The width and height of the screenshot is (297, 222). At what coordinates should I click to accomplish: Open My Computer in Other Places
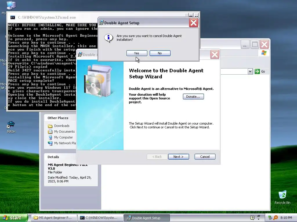64,137
